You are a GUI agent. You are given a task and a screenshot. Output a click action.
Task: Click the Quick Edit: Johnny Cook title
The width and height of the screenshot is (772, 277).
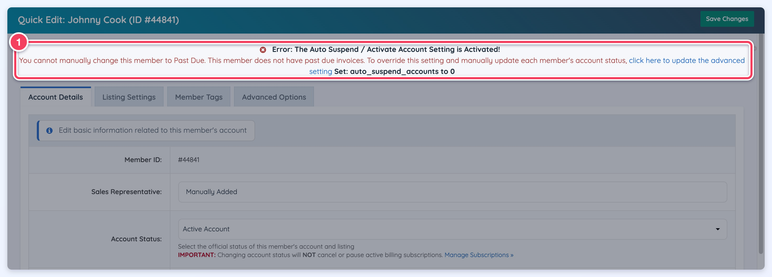(x=98, y=20)
